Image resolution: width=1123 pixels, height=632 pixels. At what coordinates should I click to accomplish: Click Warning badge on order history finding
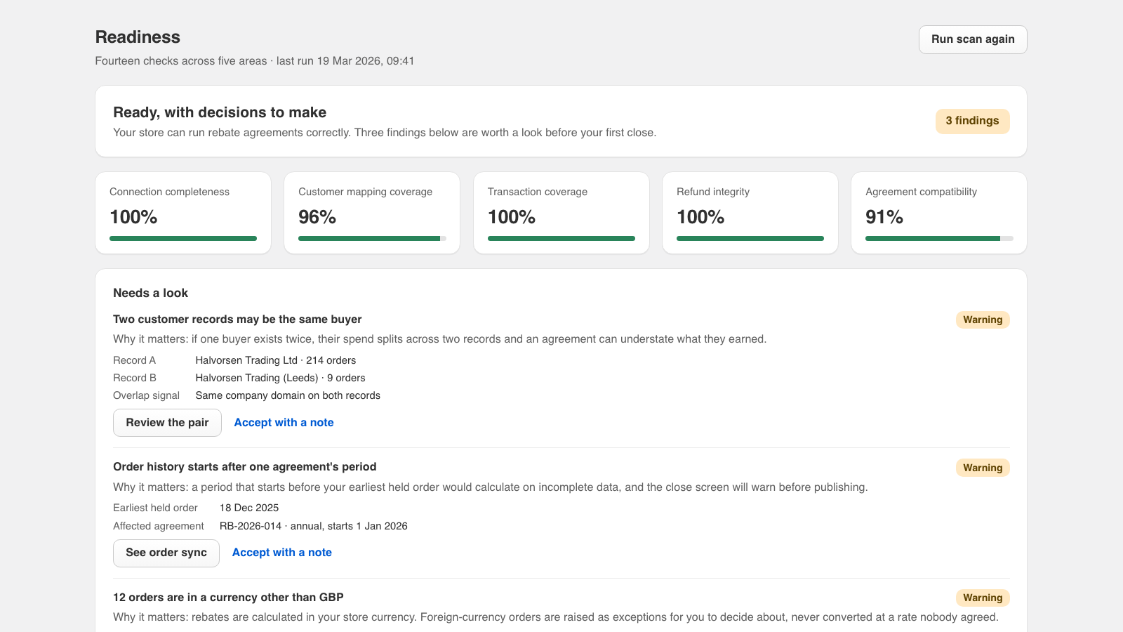tap(983, 468)
